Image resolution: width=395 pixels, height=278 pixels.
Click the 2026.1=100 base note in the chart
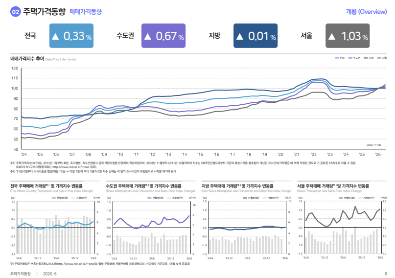(373, 145)
